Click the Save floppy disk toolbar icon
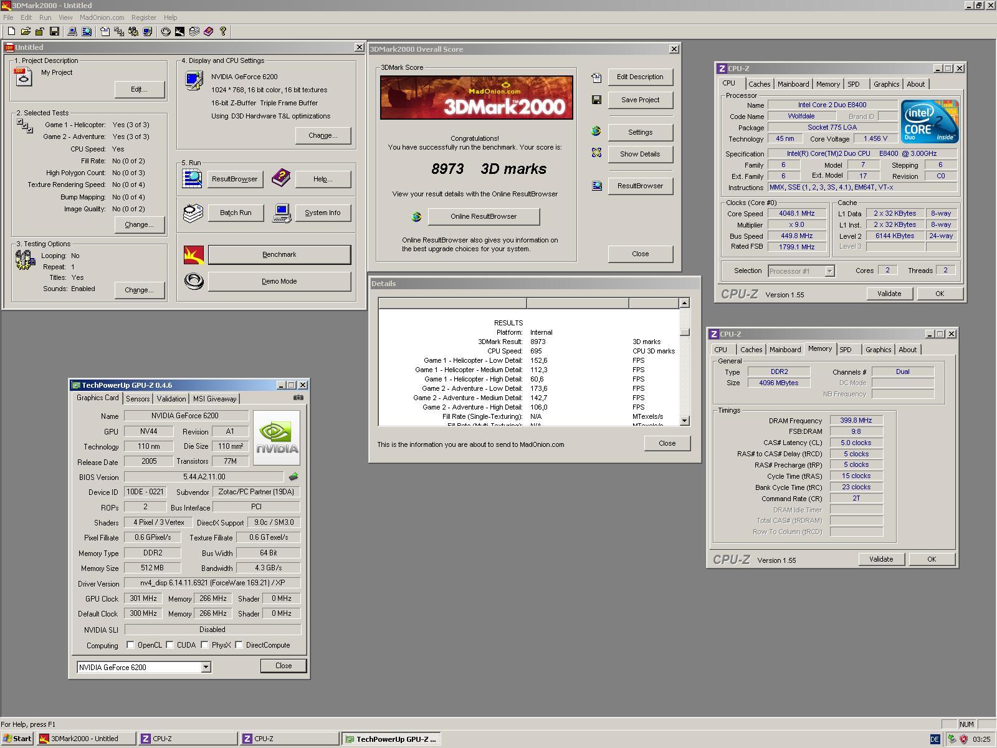This screenshot has width=997, height=748. 54,31
